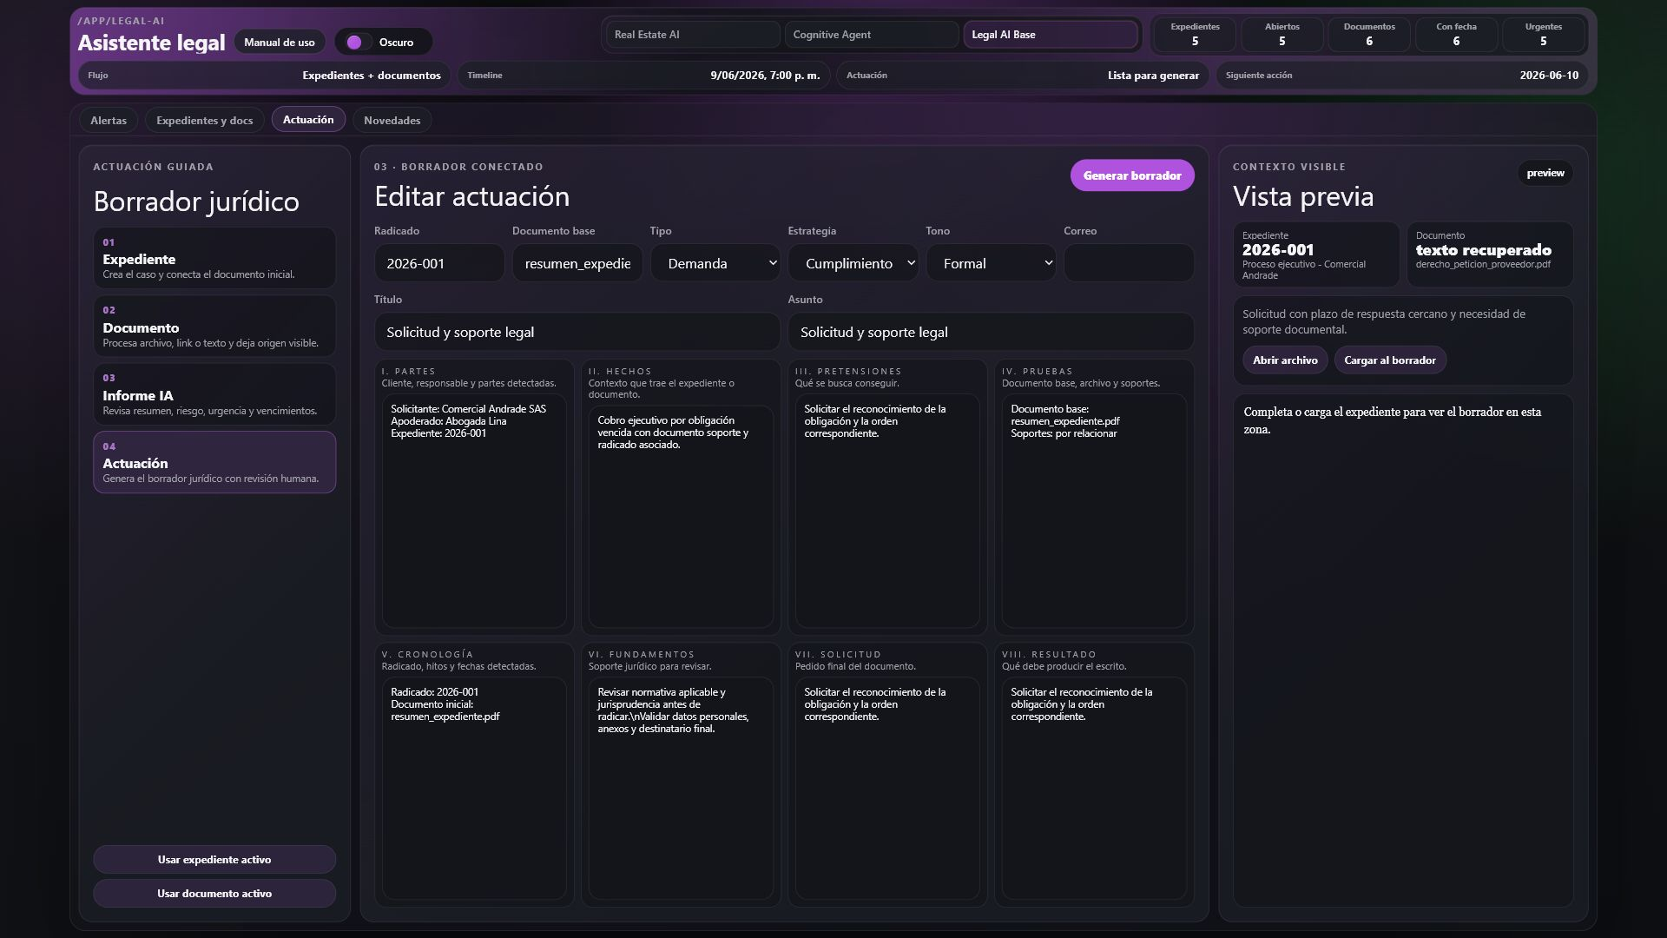This screenshot has width=1667, height=938.
Task: Focus the Título input field
Action: [577, 332]
